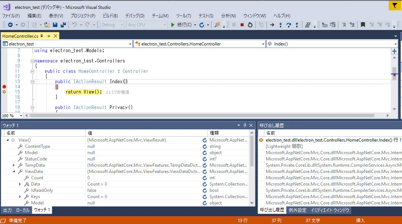Step Over with the curved-arrow icon
The image size is (402, 224).
pyautogui.click(x=289, y=25)
